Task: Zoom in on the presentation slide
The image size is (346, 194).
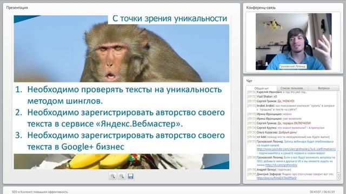Action: [x=113, y=176]
